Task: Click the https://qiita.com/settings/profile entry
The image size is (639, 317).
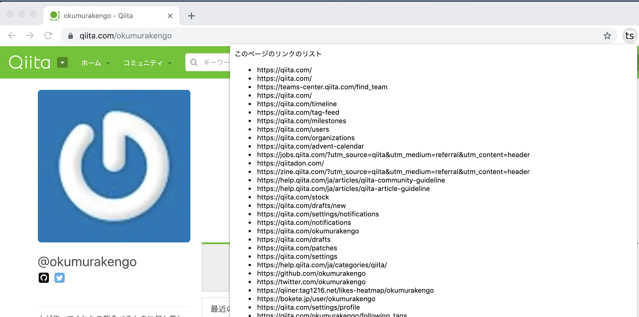Action: click(308, 307)
